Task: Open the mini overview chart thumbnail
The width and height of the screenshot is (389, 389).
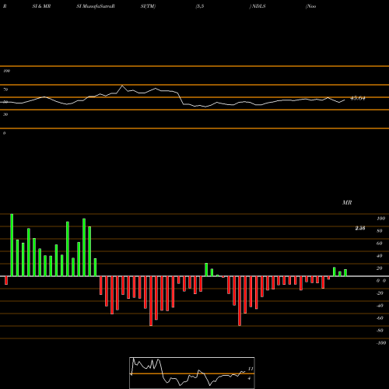Action: (x=192, y=373)
